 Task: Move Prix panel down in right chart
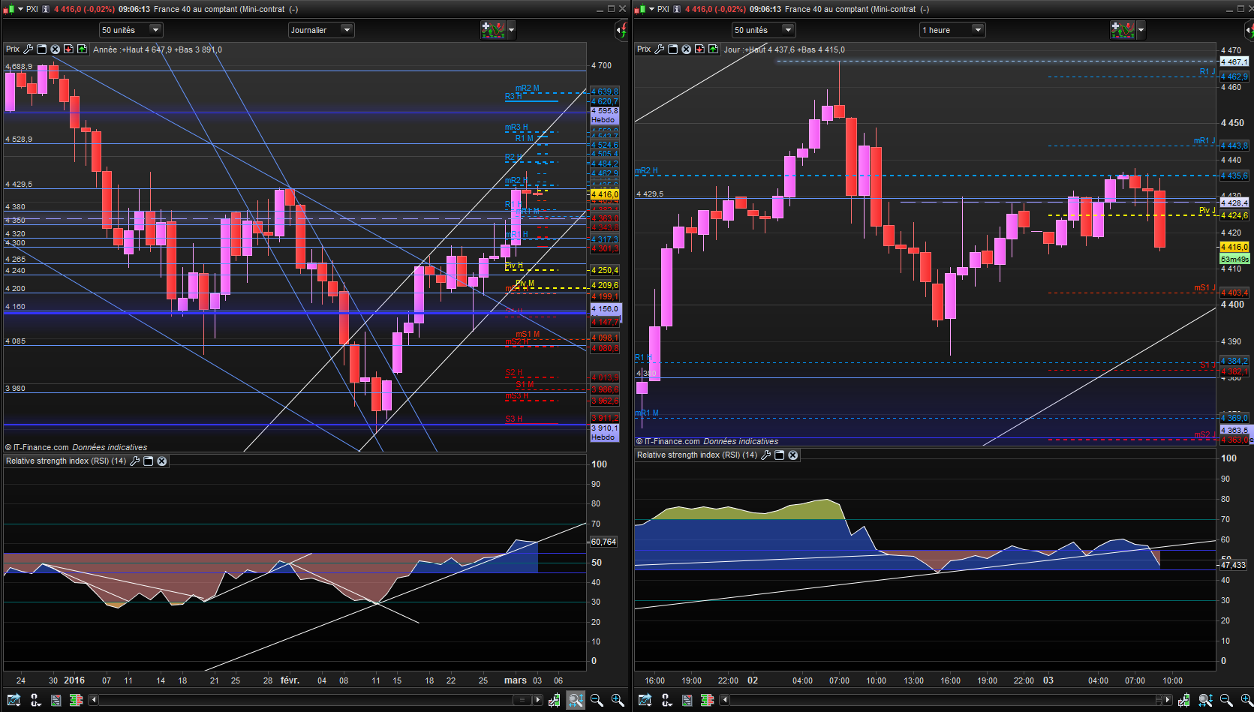(699, 50)
